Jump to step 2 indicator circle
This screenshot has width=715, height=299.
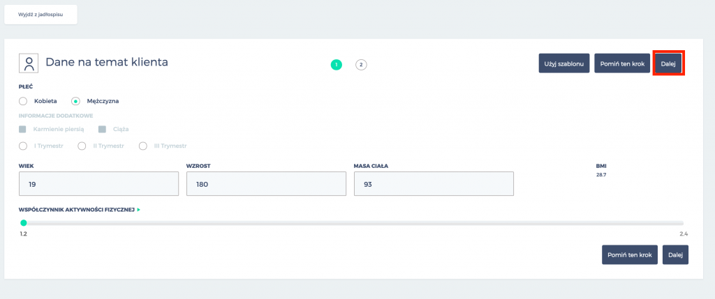click(x=361, y=65)
